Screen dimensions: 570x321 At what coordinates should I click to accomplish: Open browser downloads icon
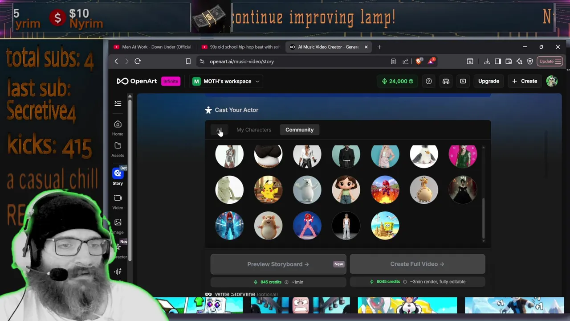click(x=487, y=62)
